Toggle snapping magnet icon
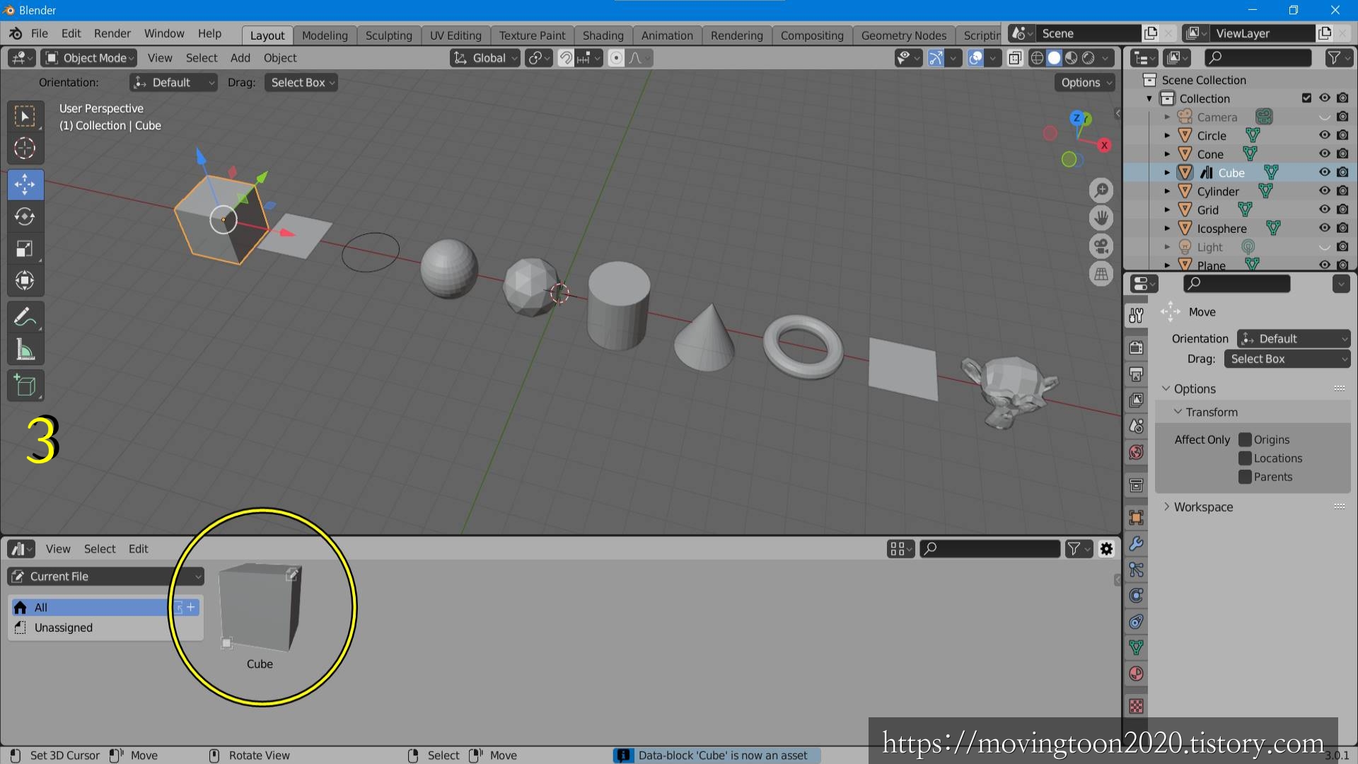This screenshot has height=764, width=1358. (x=566, y=58)
